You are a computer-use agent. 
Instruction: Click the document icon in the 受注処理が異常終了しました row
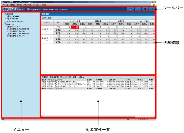point(56,82)
